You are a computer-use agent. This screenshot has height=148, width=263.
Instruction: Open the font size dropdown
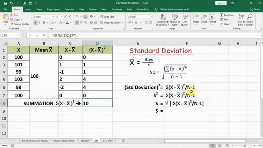(x=62, y=16)
